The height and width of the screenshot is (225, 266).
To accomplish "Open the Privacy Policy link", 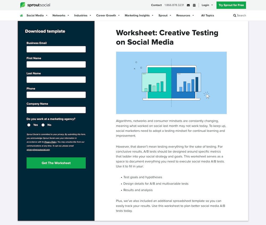I will pyautogui.click(x=50, y=142).
